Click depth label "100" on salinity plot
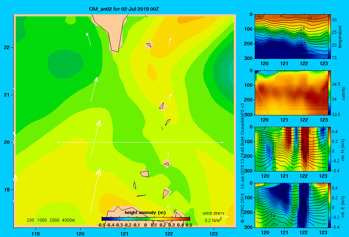Screen dimensions: 349x237 pos(248,85)
